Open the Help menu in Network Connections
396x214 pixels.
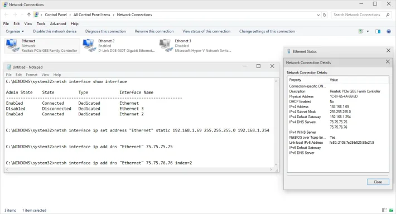(75, 24)
